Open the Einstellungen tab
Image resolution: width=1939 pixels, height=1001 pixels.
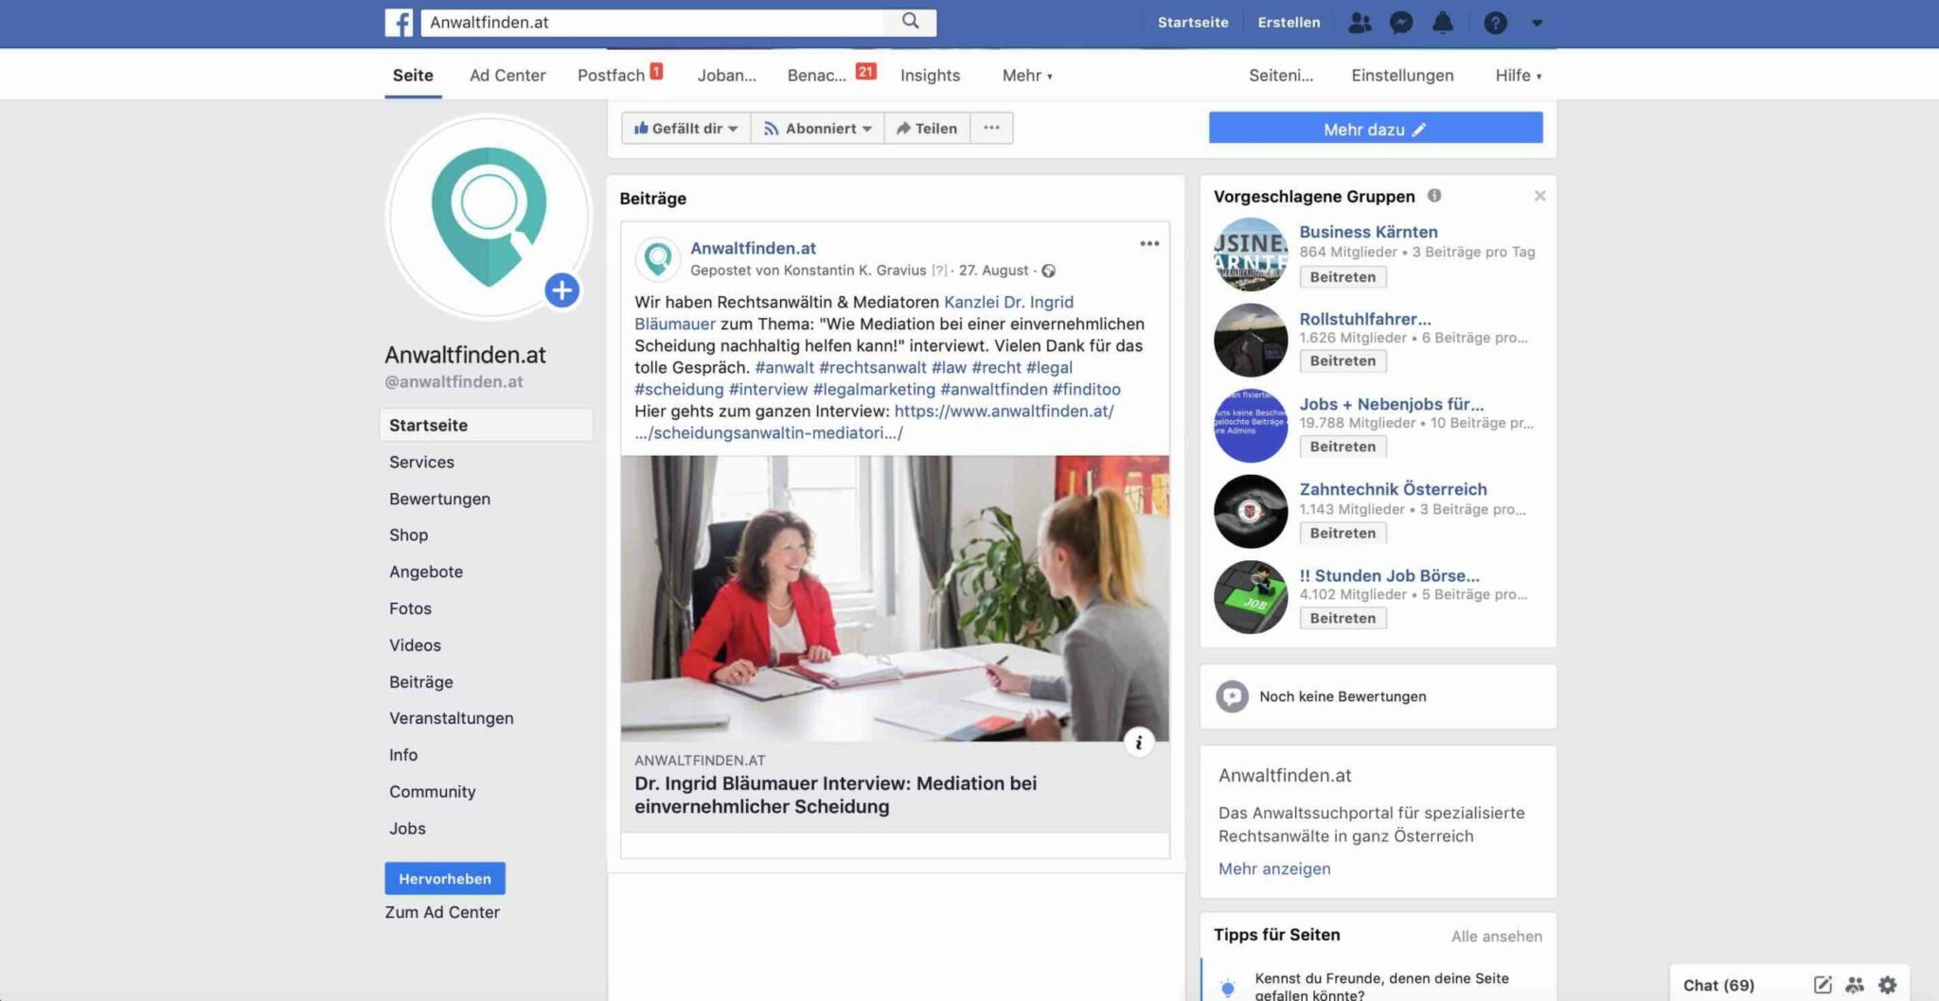(1402, 75)
